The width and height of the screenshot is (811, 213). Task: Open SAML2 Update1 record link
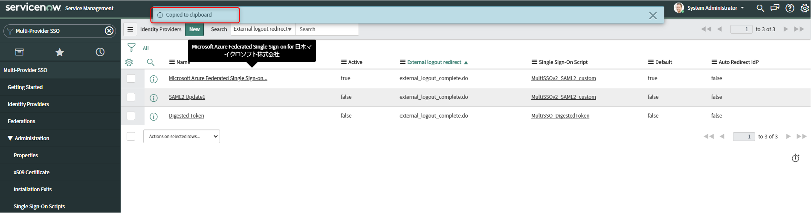pyautogui.click(x=187, y=97)
